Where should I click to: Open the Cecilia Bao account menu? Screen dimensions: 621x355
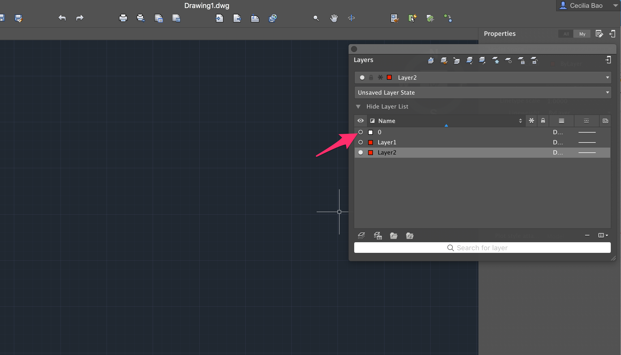(x=588, y=5)
